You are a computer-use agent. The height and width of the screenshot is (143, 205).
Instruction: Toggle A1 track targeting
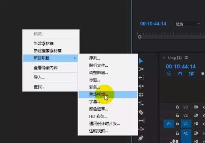coord(186,133)
